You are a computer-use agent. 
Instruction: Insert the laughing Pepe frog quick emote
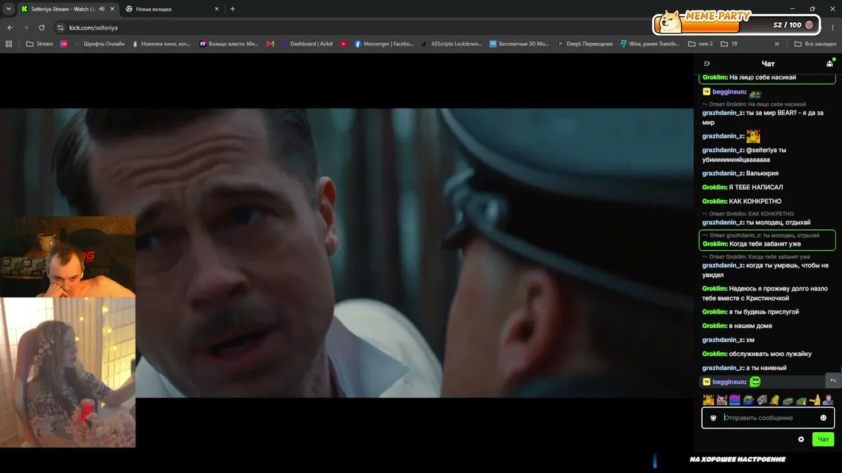click(x=748, y=399)
